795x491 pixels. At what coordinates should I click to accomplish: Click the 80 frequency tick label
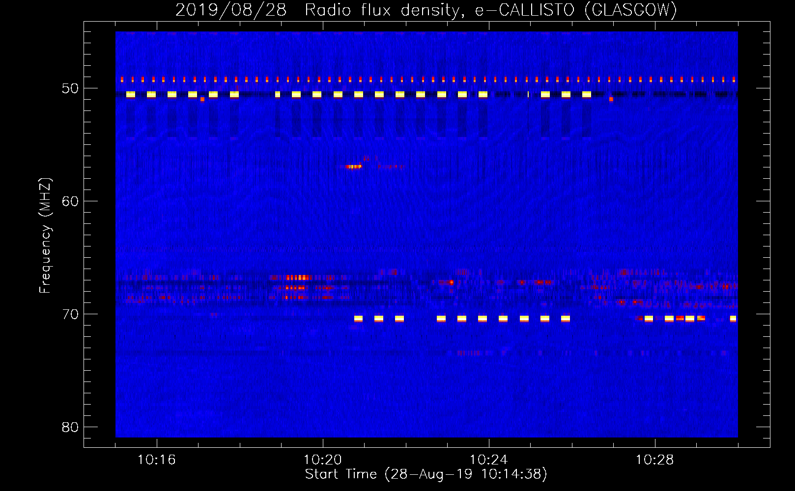[x=70, y=427]
